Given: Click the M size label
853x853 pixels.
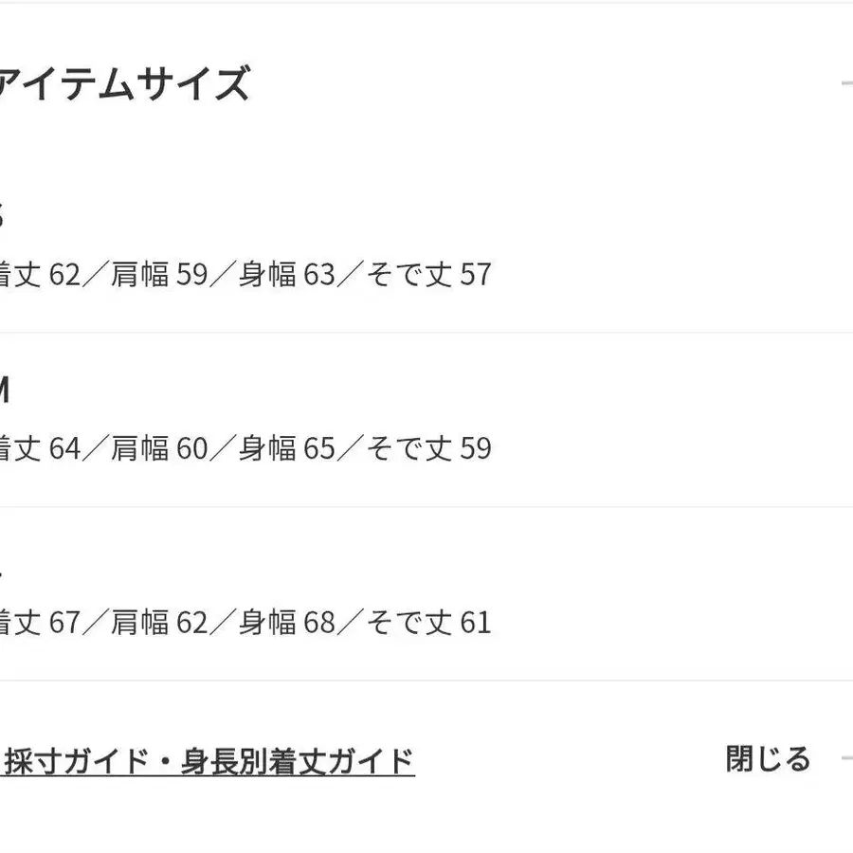Looking at the screenshot, I should click(x=4, y=390).
